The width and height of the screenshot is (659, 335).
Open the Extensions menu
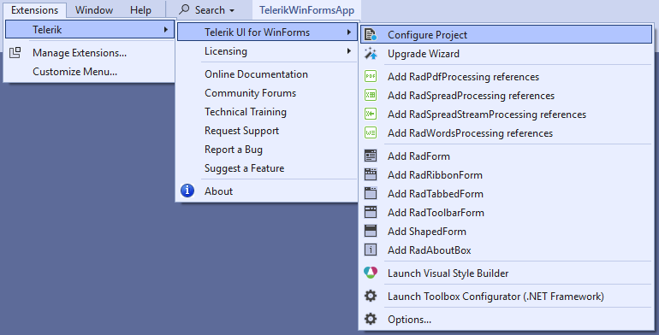[x=35, y=10]
